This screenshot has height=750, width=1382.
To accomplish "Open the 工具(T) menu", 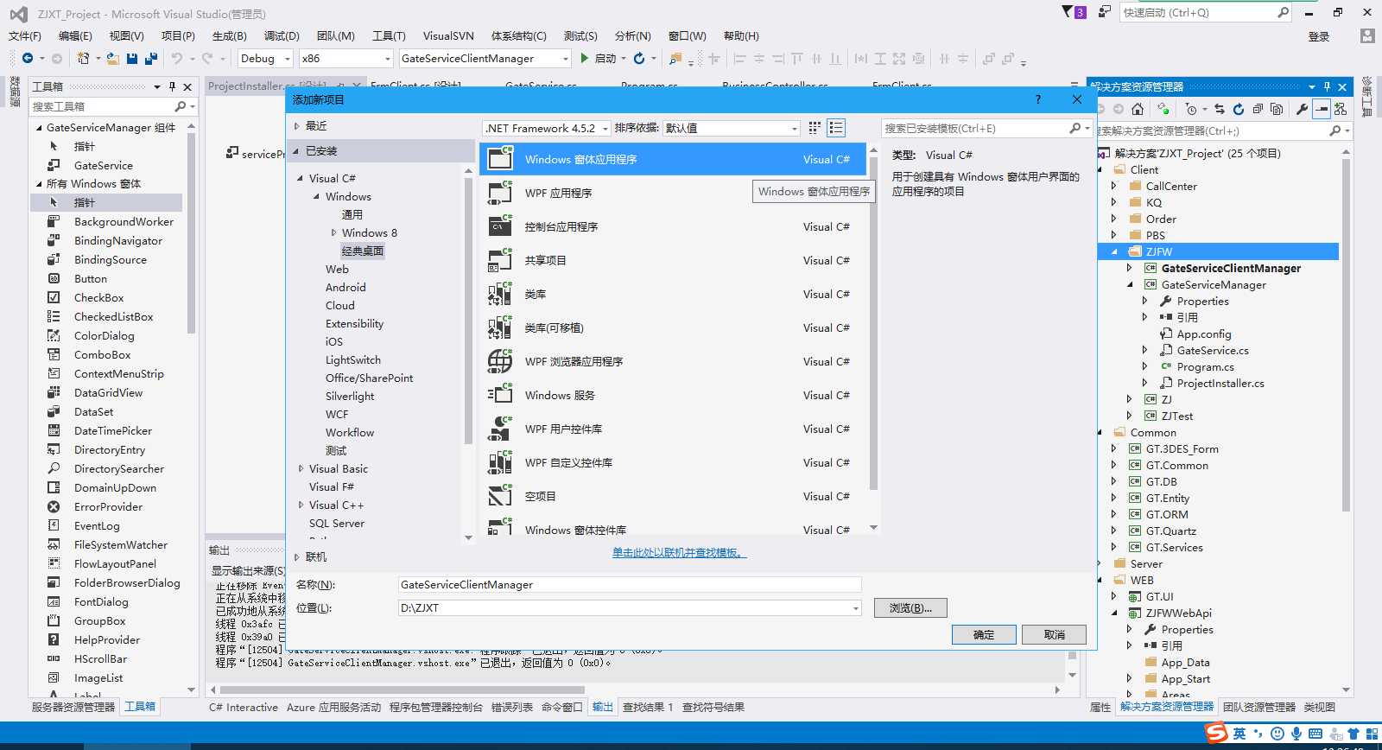I will (389, 35).
